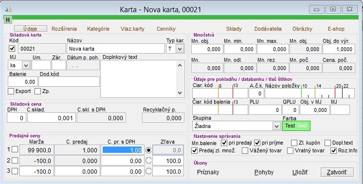The image size is (363, 184).
Task: Click the Príznaky action
Action: coord(208,172)
